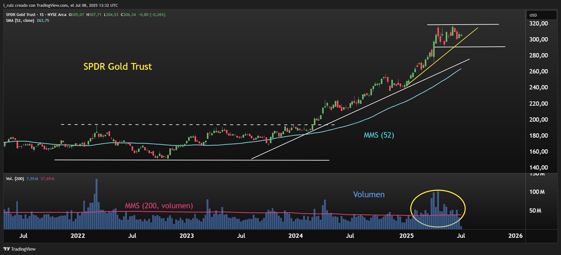Click the SMA value 263,75
Viewport: 561px width, 255px height.
(x=43, y=21)
